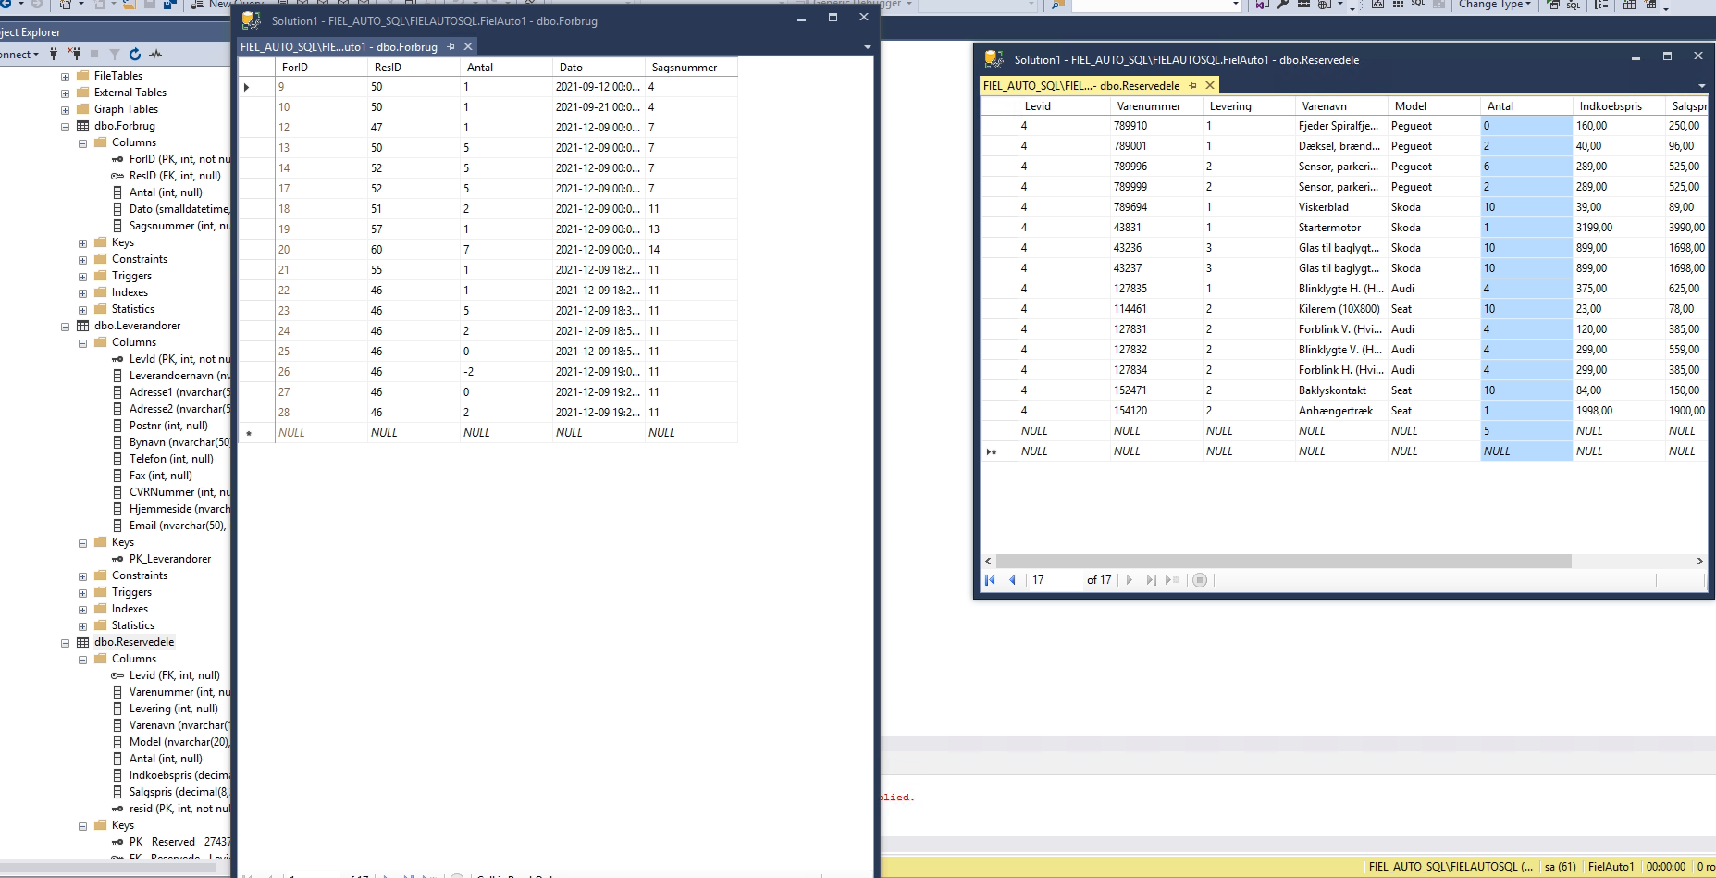The height and width of the screenshot is (878, 1716).
Task: Select PK_Leverandorer key in tree
Action: 170,559
